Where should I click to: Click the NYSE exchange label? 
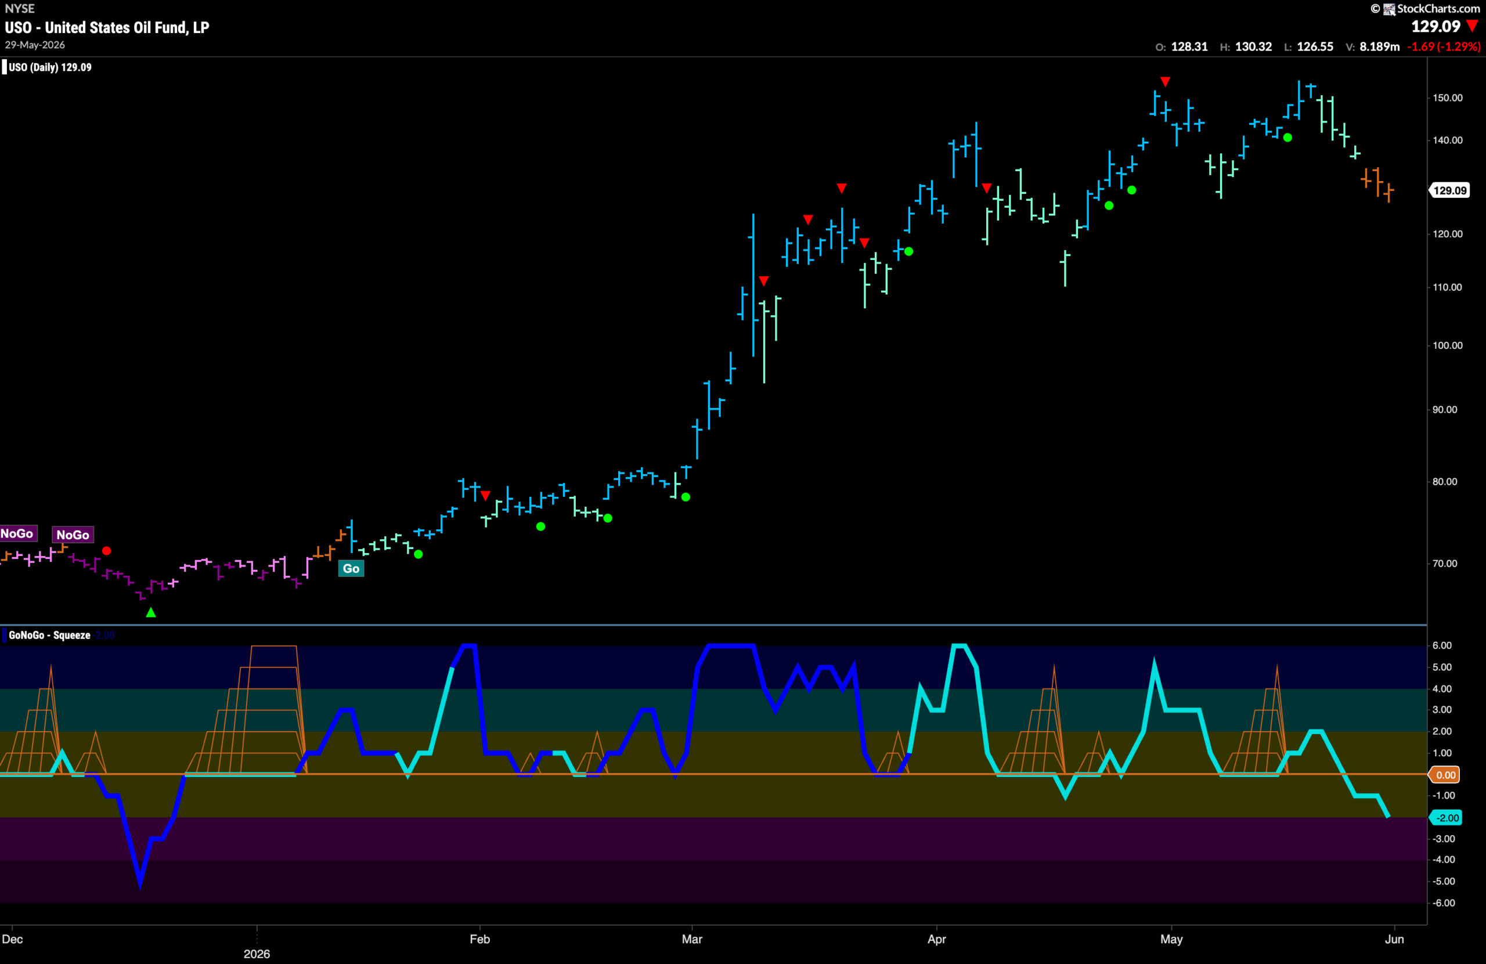pos(19,8)
